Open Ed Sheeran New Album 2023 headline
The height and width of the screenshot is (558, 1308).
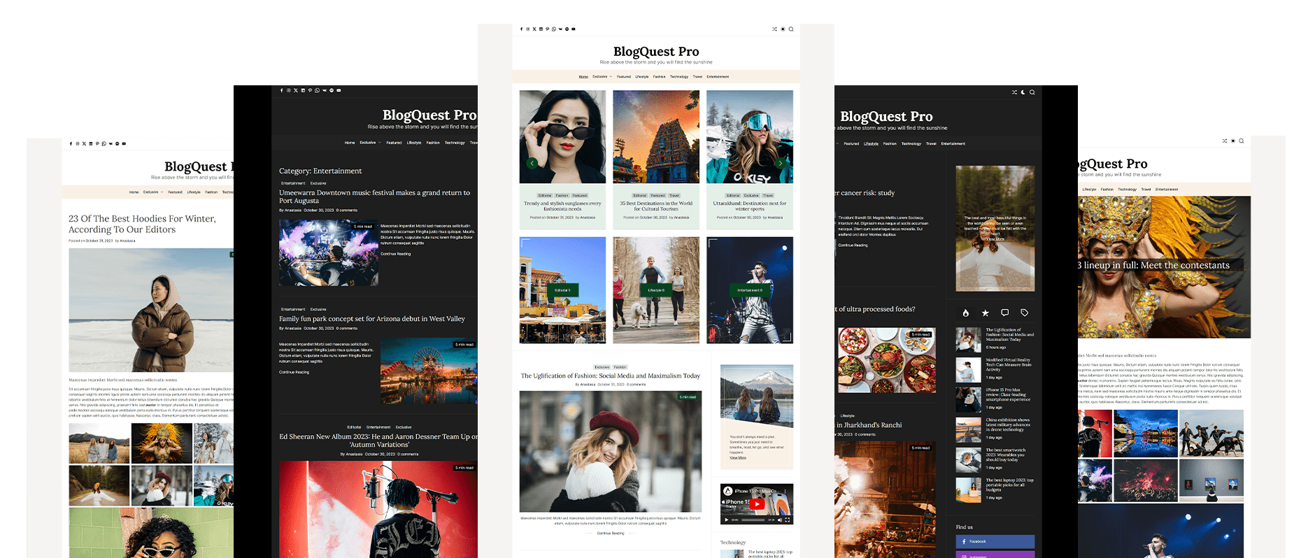[378, 441]
